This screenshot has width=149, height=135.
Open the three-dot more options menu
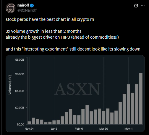tap(143, 6)
